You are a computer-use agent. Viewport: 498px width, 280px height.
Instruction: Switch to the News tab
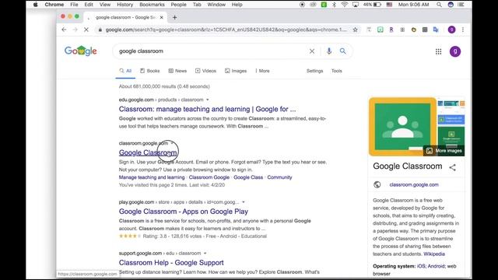(x=177, y=71)
